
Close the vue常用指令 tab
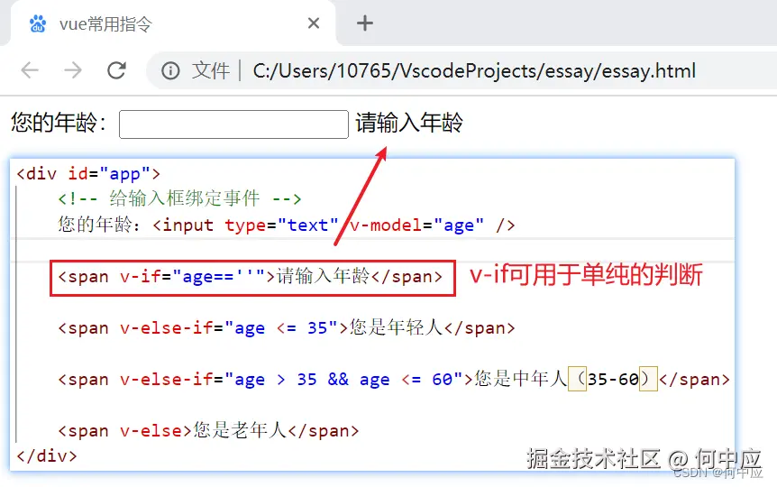click(x=313, y=23)
